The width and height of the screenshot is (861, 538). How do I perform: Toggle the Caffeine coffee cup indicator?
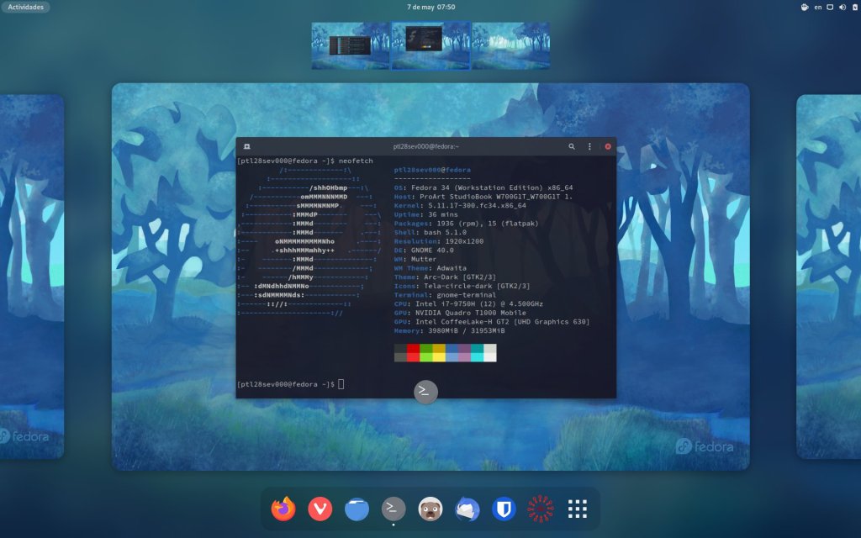803,7
